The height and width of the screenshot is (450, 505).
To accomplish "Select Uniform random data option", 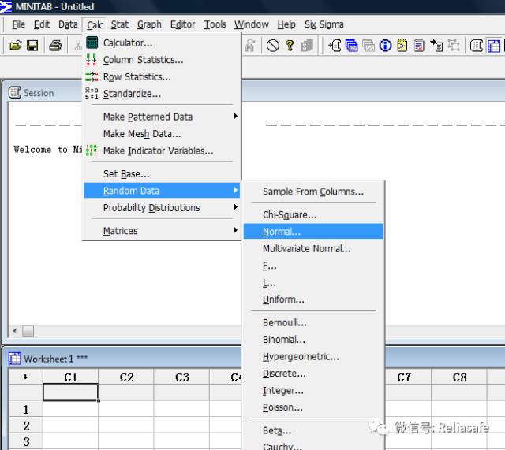I will click(313, 299).
